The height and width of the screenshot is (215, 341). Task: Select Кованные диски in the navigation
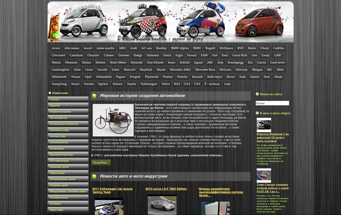(68, 167)
